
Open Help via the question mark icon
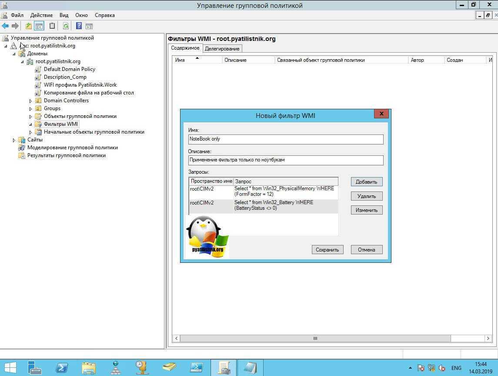[79, 26]
